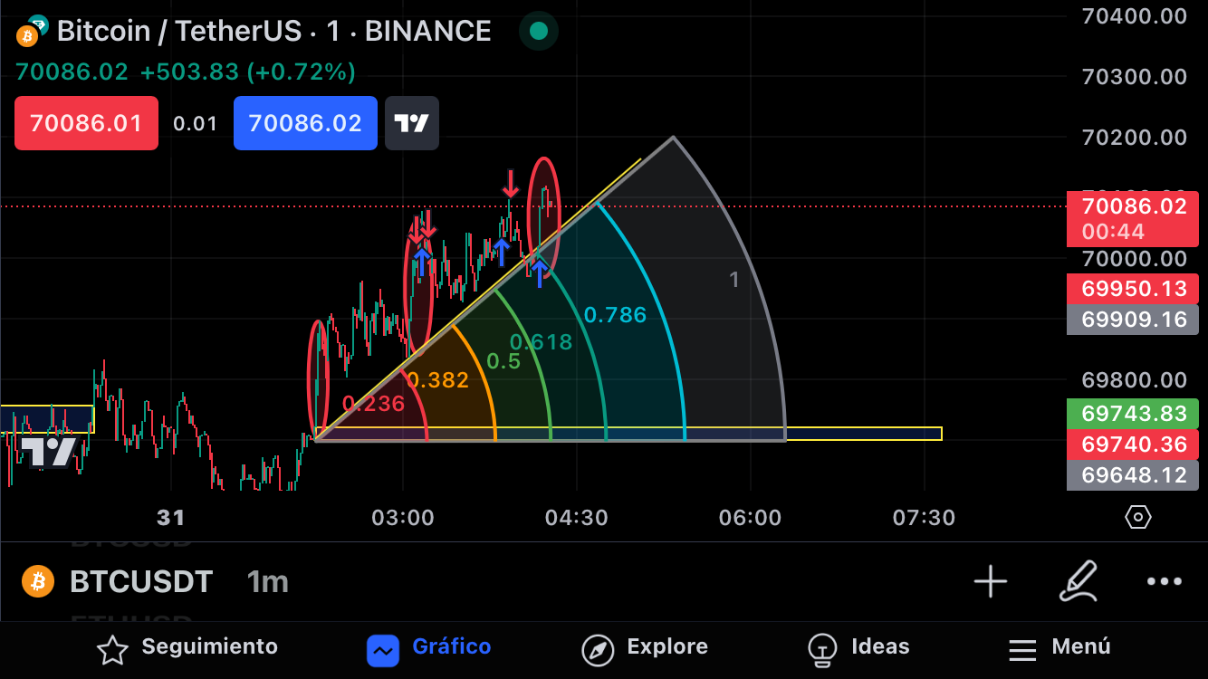Open the BTCUSDT symbol search
This screenshot has height=679, width=1208.
click(x=141, y=581)
